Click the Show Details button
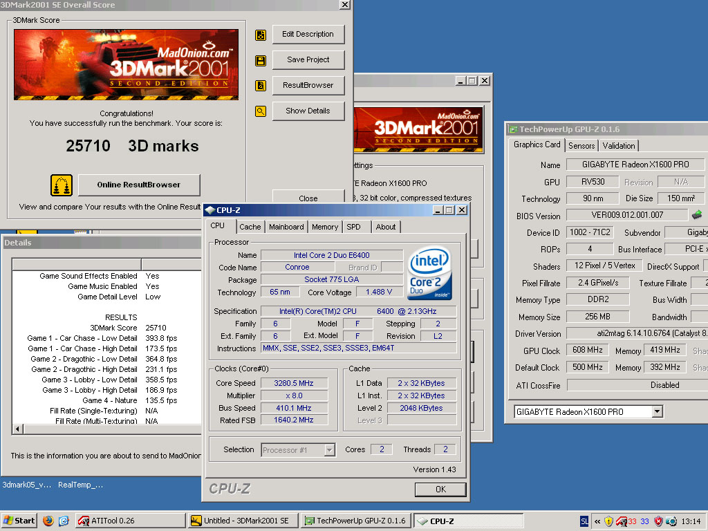This screenshot has height=531, width=708. (308, 111)
